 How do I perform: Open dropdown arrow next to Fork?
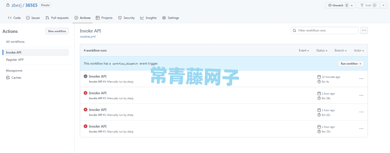click(x=383, y=5)
